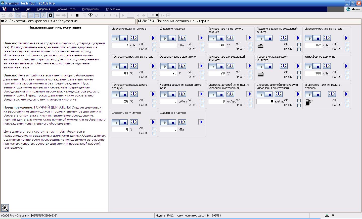362x219 pixels.
Task: Start monitoring Давление масла в двигателе
Action: [309, 38]
